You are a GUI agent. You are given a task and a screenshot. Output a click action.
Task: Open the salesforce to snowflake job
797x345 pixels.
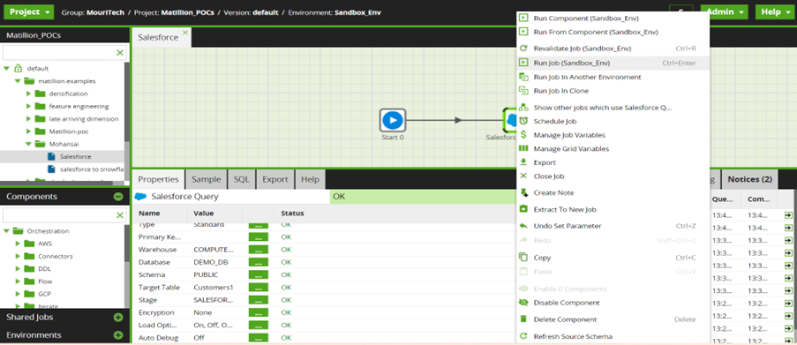click(91, 169)
